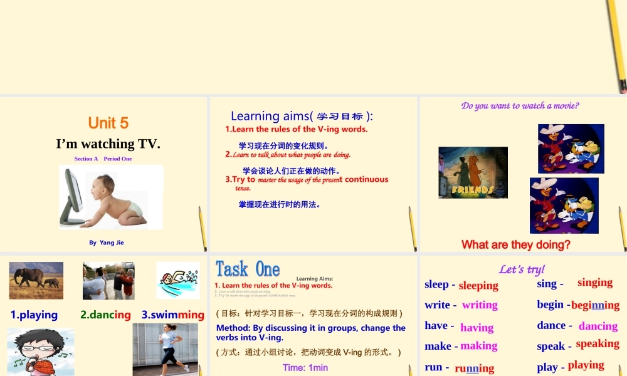Click the verb "sleep -"
This screenshot has height=376, width=627.
(440, 285)
